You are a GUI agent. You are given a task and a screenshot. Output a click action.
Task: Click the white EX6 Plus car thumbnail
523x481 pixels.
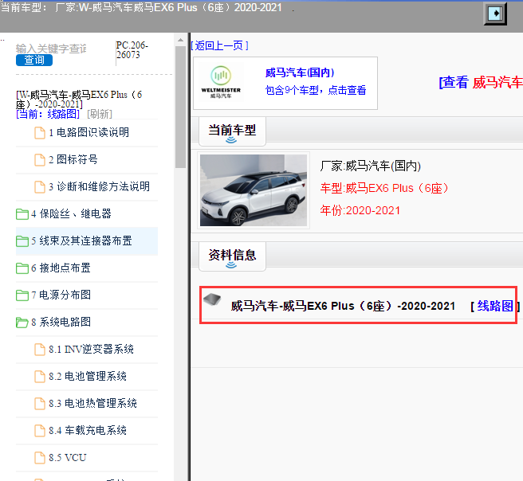254,190
